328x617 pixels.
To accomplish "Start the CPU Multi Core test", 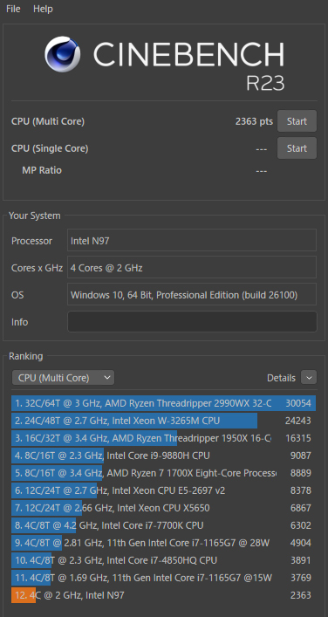I will (297, 121).
